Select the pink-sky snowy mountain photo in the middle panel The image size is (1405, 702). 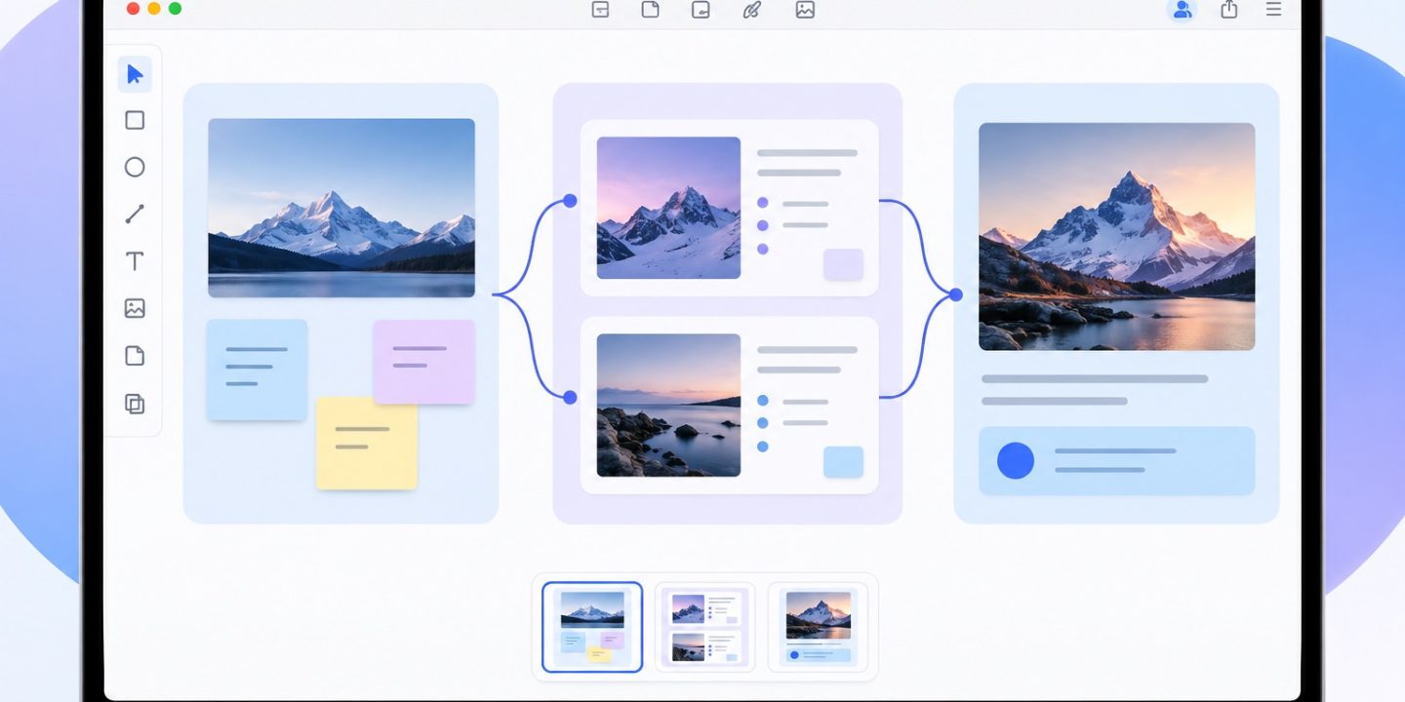[668, 208]
